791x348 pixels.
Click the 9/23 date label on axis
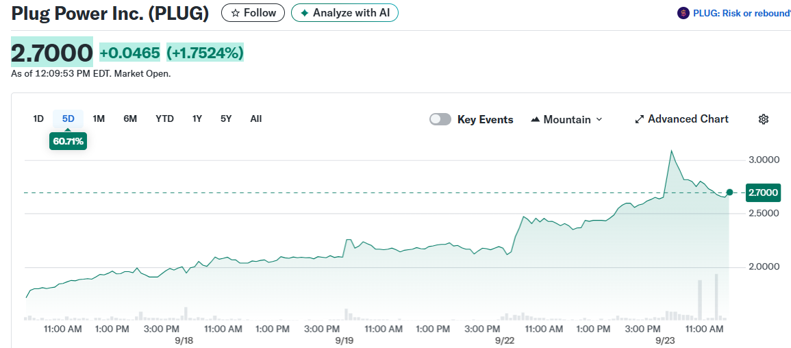665,340
